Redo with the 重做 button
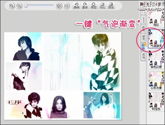 click(x=85, y=6)
